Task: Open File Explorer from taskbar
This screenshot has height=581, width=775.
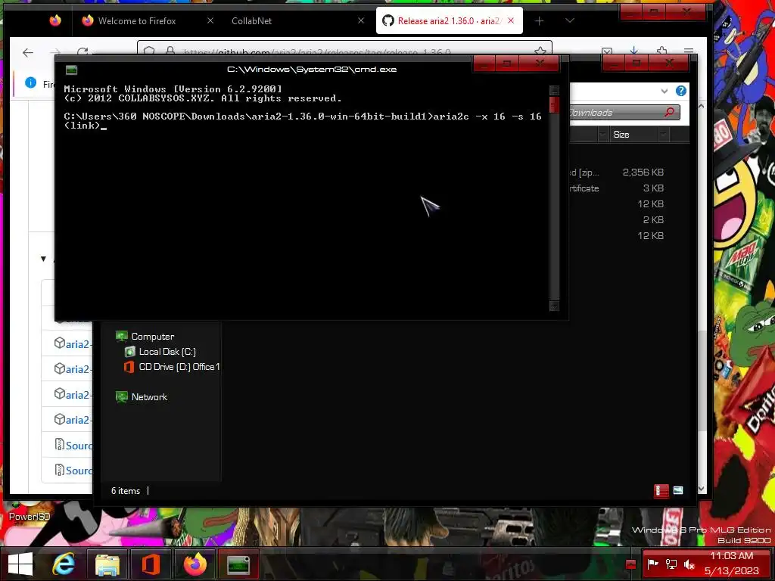Action: 107,564
